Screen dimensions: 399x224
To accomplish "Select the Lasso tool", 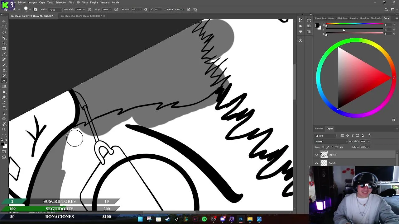I will [4, 32].
